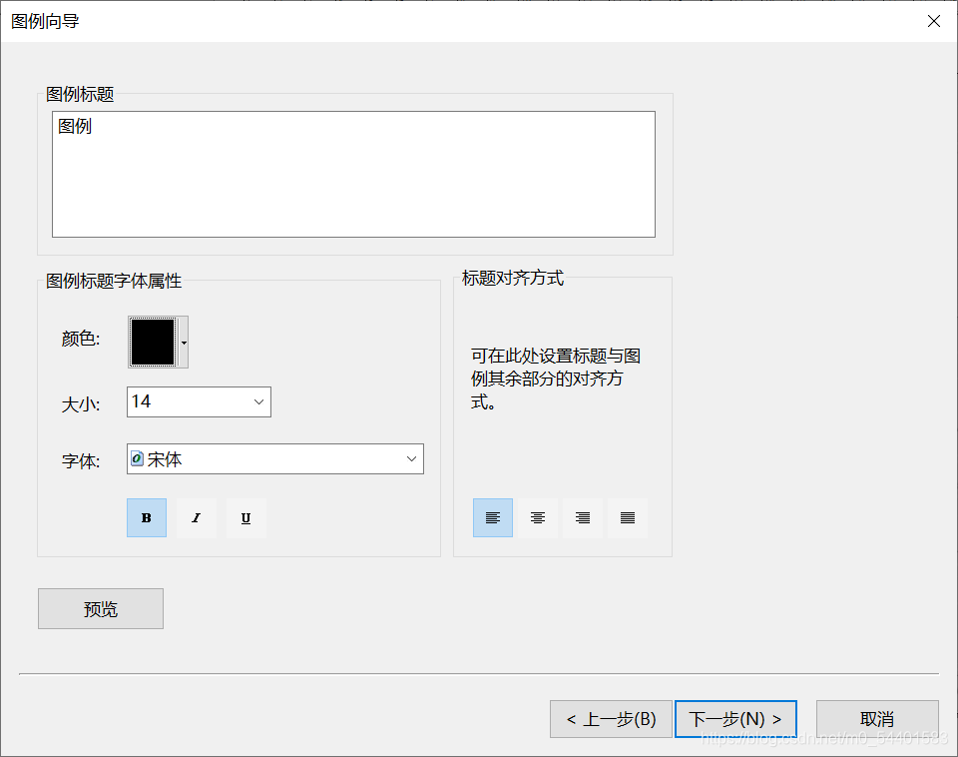
Task: Toggle underline formatting for the legend title
Action: [246, 518]
